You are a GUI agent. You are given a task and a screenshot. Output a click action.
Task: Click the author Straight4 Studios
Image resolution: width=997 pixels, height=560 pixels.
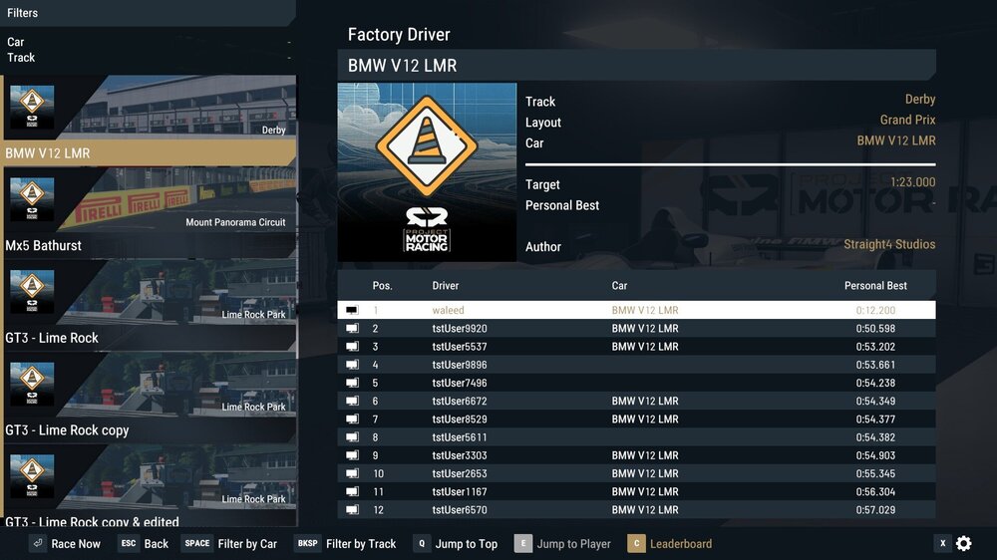889,245
